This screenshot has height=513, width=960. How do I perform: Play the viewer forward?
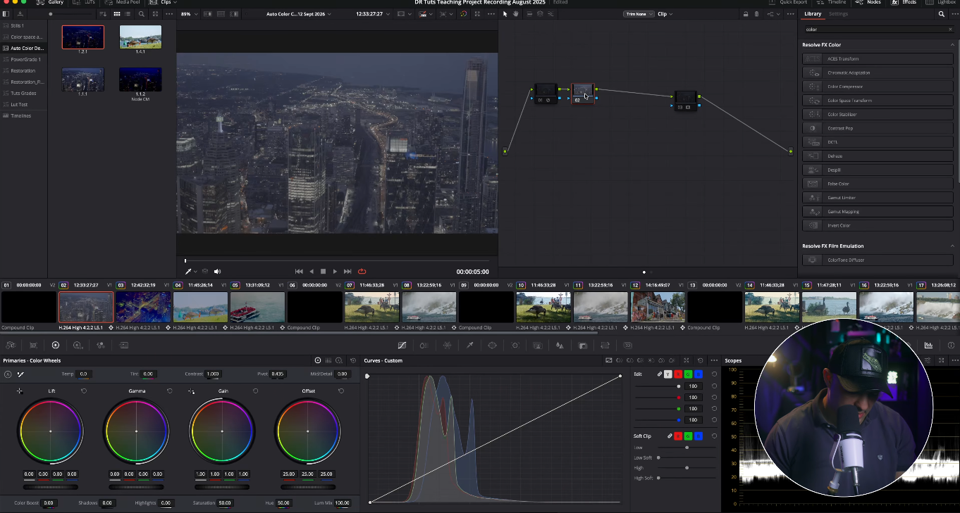[x=335, y=272]
